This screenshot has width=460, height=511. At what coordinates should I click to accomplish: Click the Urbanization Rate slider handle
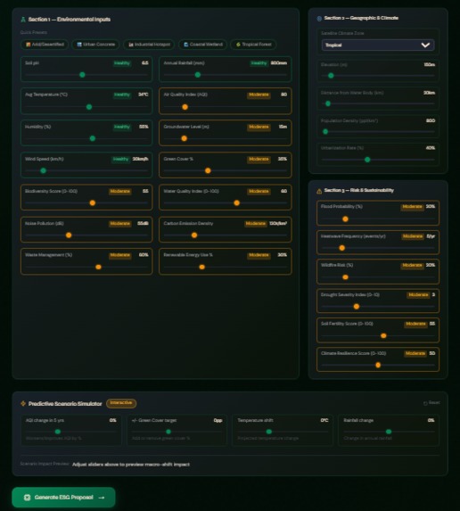[367, 160]
